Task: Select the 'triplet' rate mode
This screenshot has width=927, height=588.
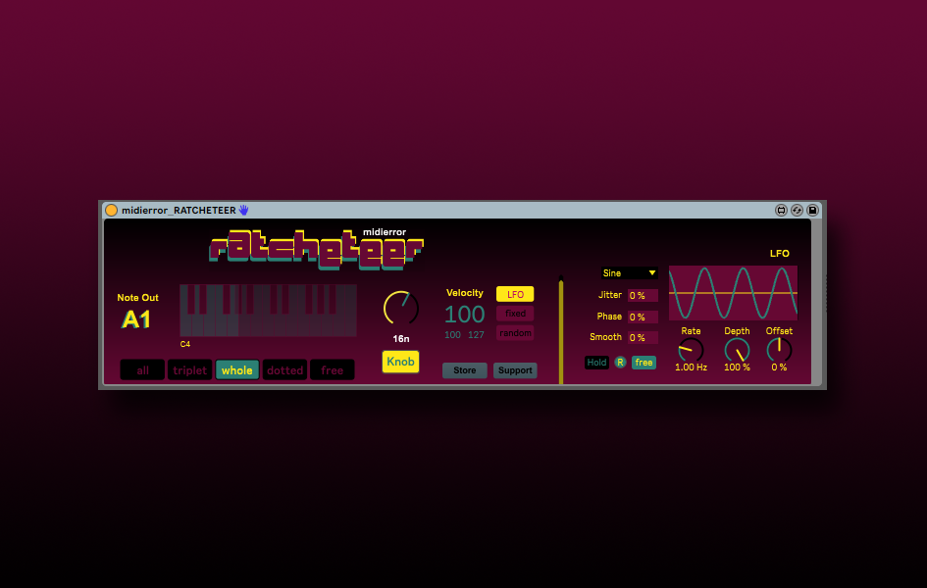Action: pos(189,370)
